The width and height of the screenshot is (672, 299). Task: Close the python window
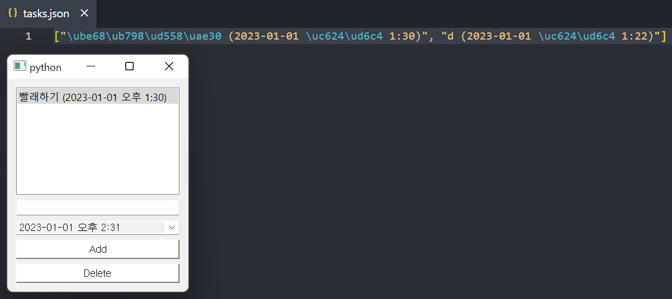(169, 66)
